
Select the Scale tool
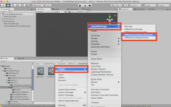coord(18,5)
